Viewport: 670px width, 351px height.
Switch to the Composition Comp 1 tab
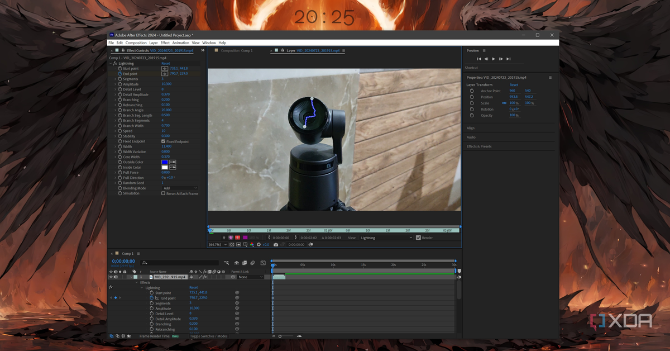tap(236, 50)
